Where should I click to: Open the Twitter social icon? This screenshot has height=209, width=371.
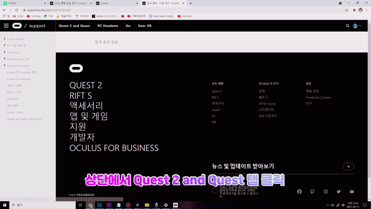point(339,191)
